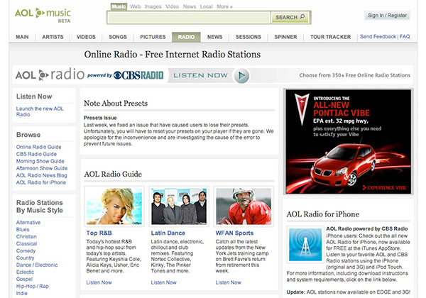Image resolution: width=426 pixels, height=298 pixels.
Task: Click Experience Vibe in the ad
Action: 384,187
